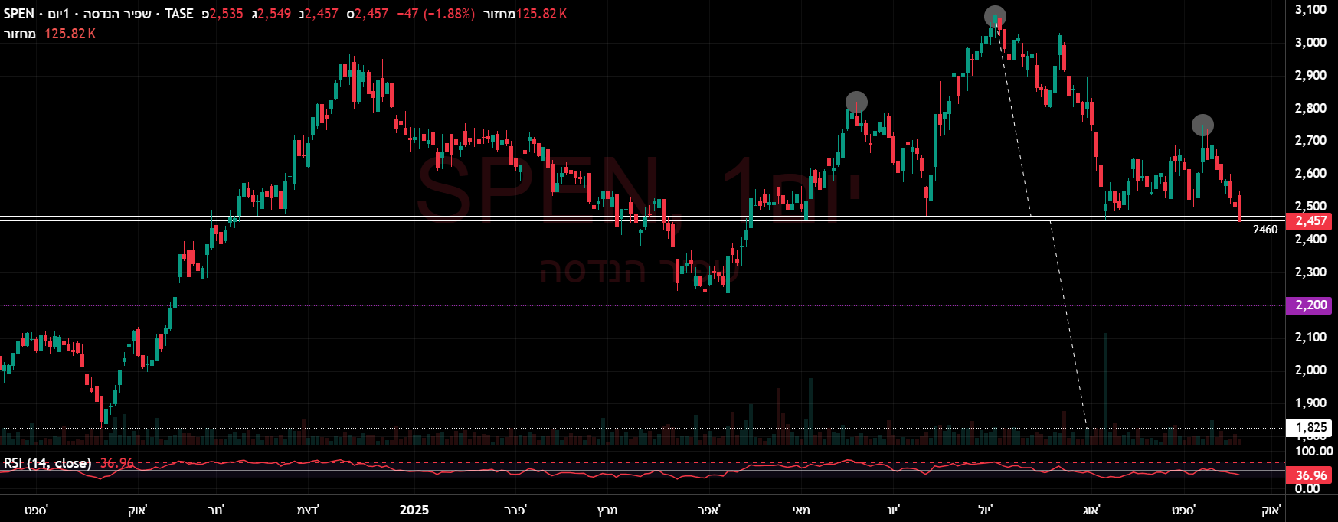Select the gray circle marker at the September peak
This screenshot has height=522, width=1338.
pyautogui.click(x=1202, y=125)
